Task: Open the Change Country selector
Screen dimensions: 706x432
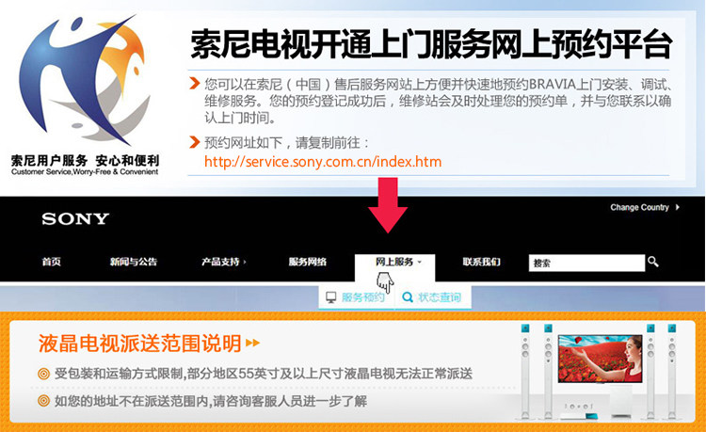Action: [644, 207]
